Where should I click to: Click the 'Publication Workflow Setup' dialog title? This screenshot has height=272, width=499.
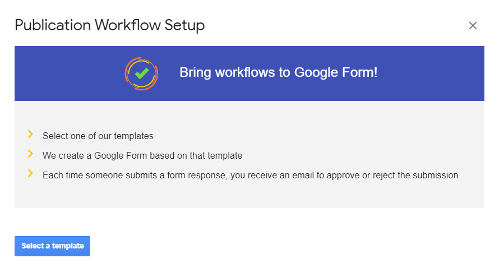click(109, 25)
